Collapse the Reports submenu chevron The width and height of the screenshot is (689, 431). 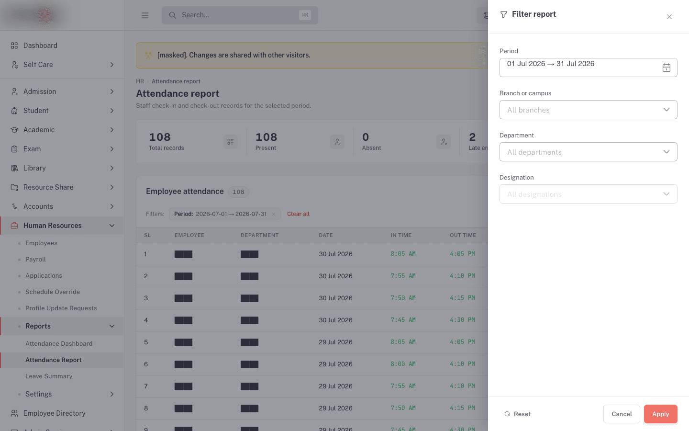point(112,326)
